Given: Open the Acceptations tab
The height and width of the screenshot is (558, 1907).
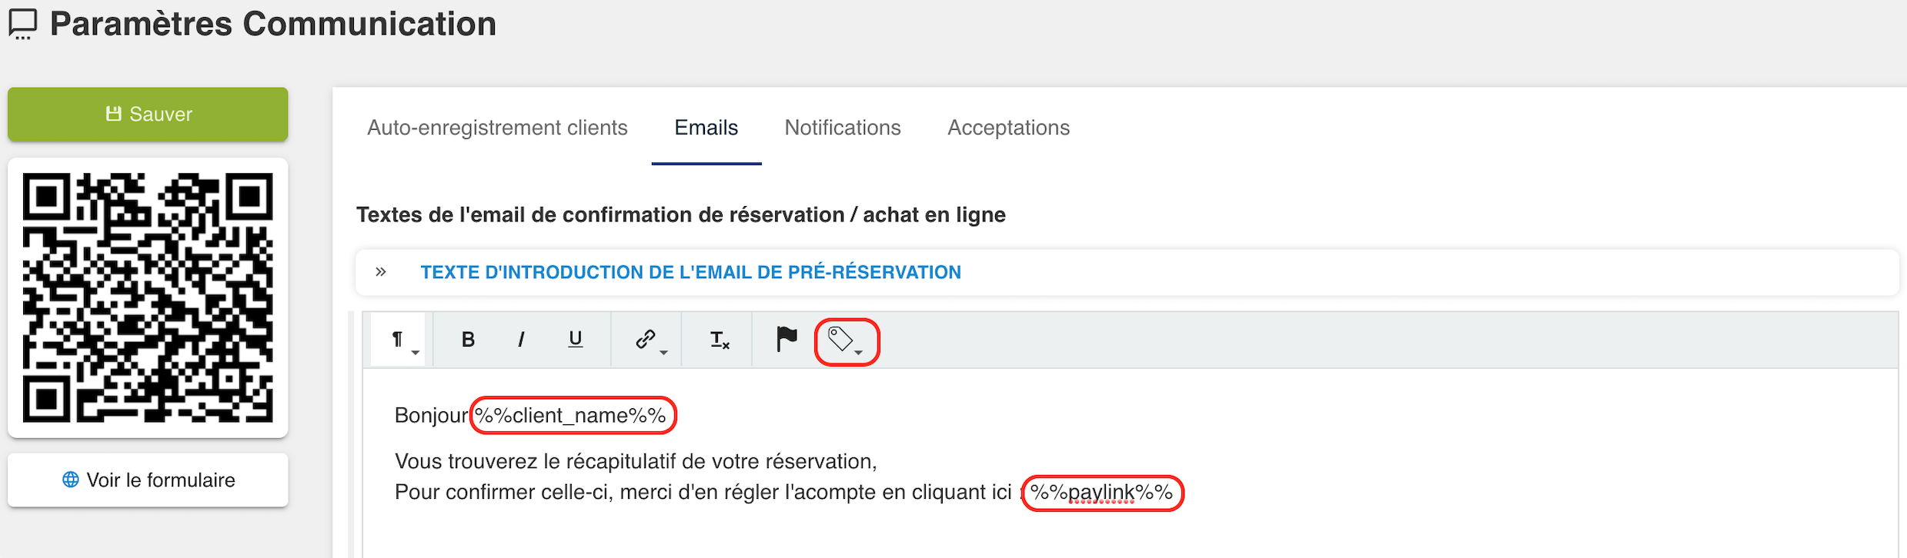Looking at the screenshot, I should [x=1007, y=128].
